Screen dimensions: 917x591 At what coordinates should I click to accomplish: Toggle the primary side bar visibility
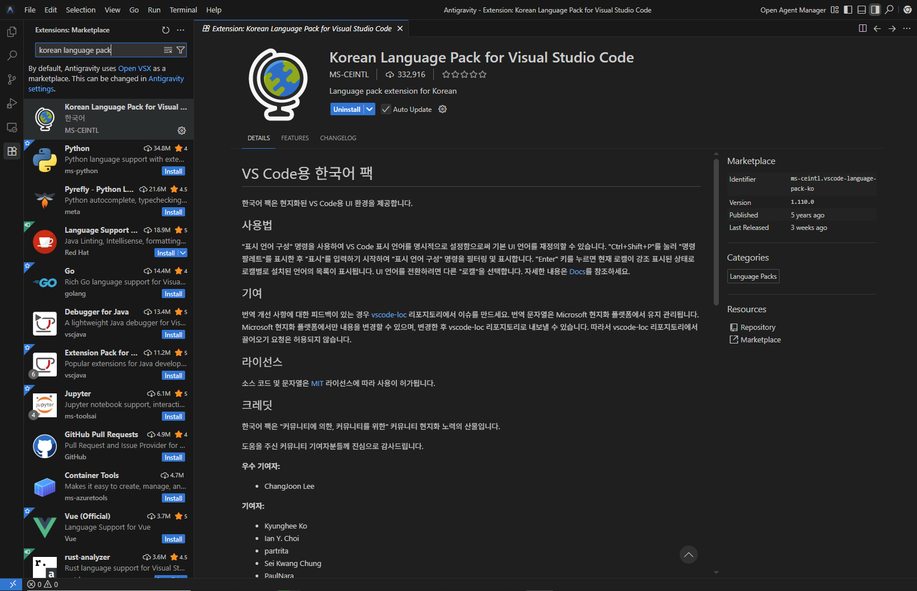click(848, 10)
